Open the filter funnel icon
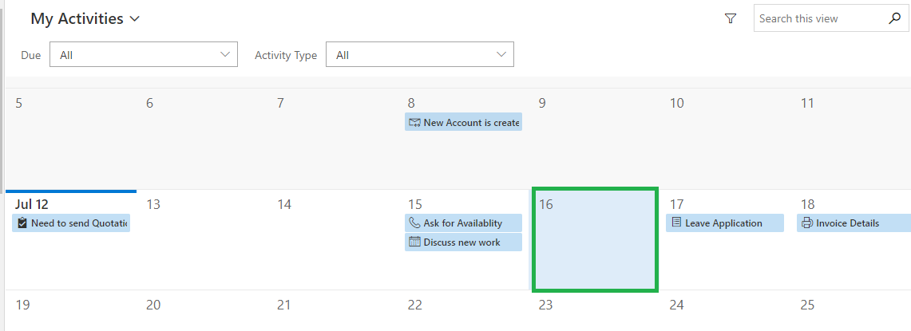911x331 pixels. tap(731, 18)
